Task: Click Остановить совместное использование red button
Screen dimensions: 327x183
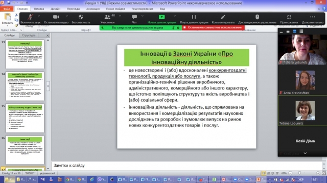Action: 213,27
